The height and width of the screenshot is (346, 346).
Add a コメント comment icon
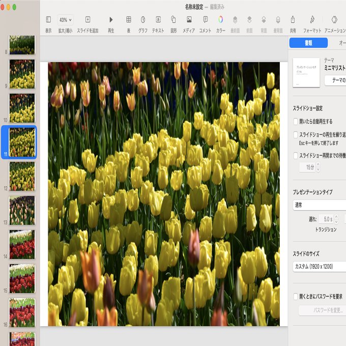[205, 20]
